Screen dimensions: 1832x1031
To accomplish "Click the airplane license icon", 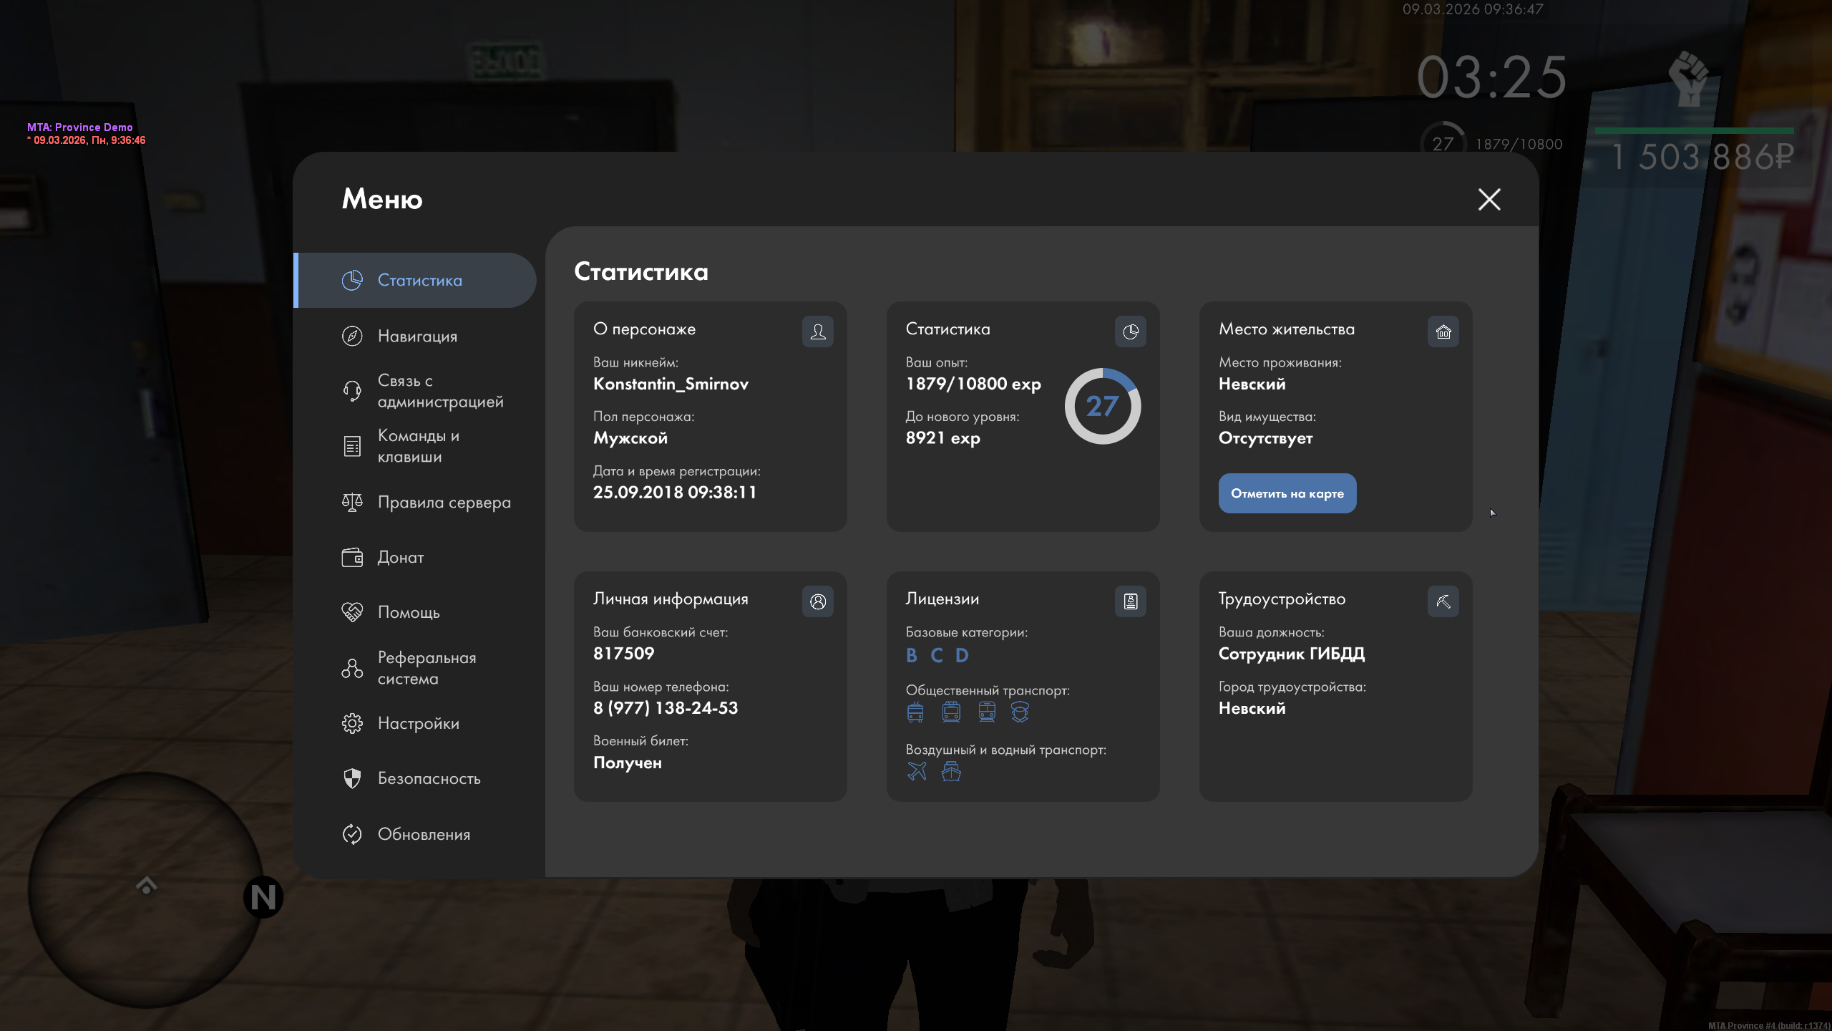I will (917, 771).
